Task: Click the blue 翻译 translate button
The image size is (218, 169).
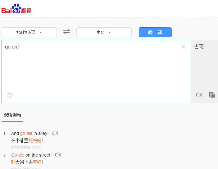Action: (155, 32)
